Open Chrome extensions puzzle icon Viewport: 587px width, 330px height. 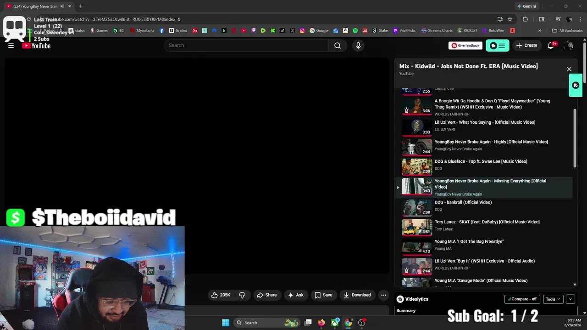526,19
